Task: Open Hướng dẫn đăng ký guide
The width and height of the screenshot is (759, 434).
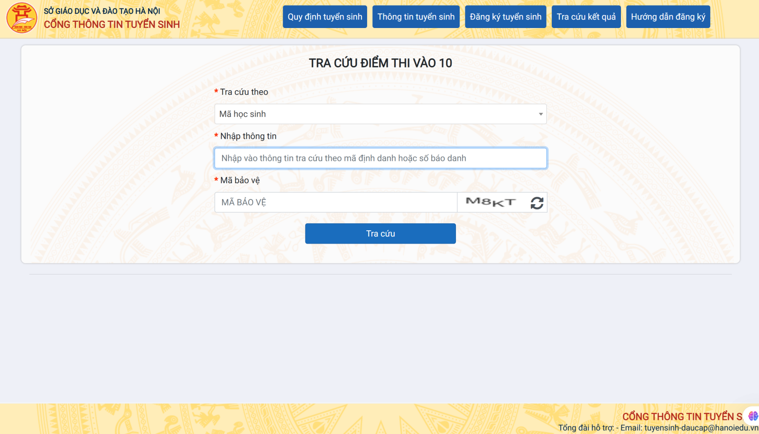Action: (667, 17)
